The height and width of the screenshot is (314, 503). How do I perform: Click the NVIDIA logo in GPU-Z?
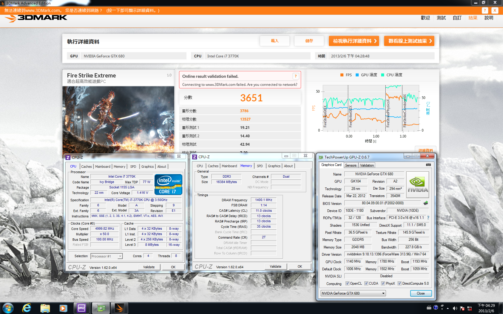(418, 185)
